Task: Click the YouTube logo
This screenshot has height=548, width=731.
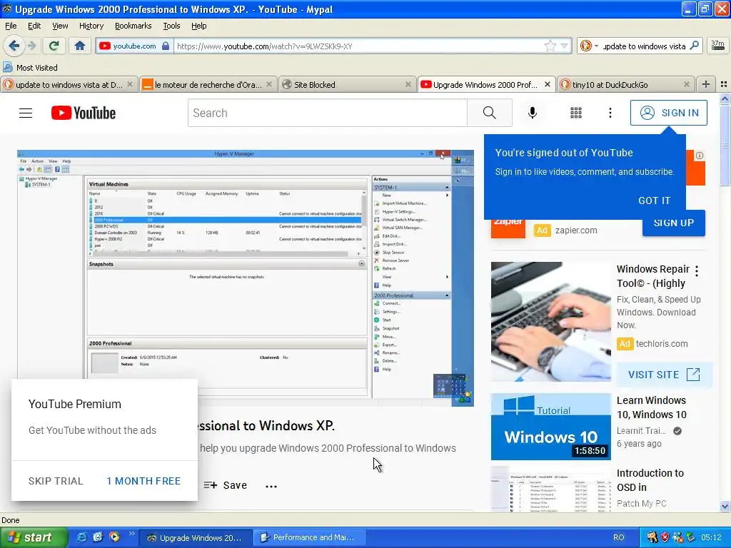Action: pos(84,113)
